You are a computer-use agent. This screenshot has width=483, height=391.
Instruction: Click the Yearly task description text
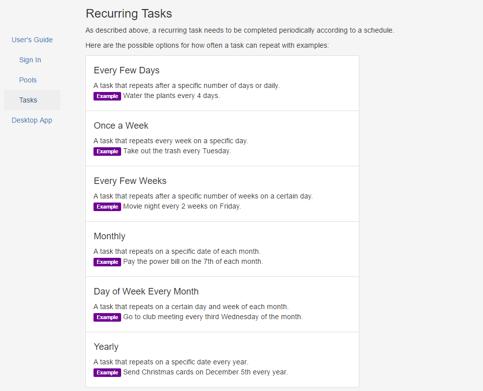click(x=171, y=362)
